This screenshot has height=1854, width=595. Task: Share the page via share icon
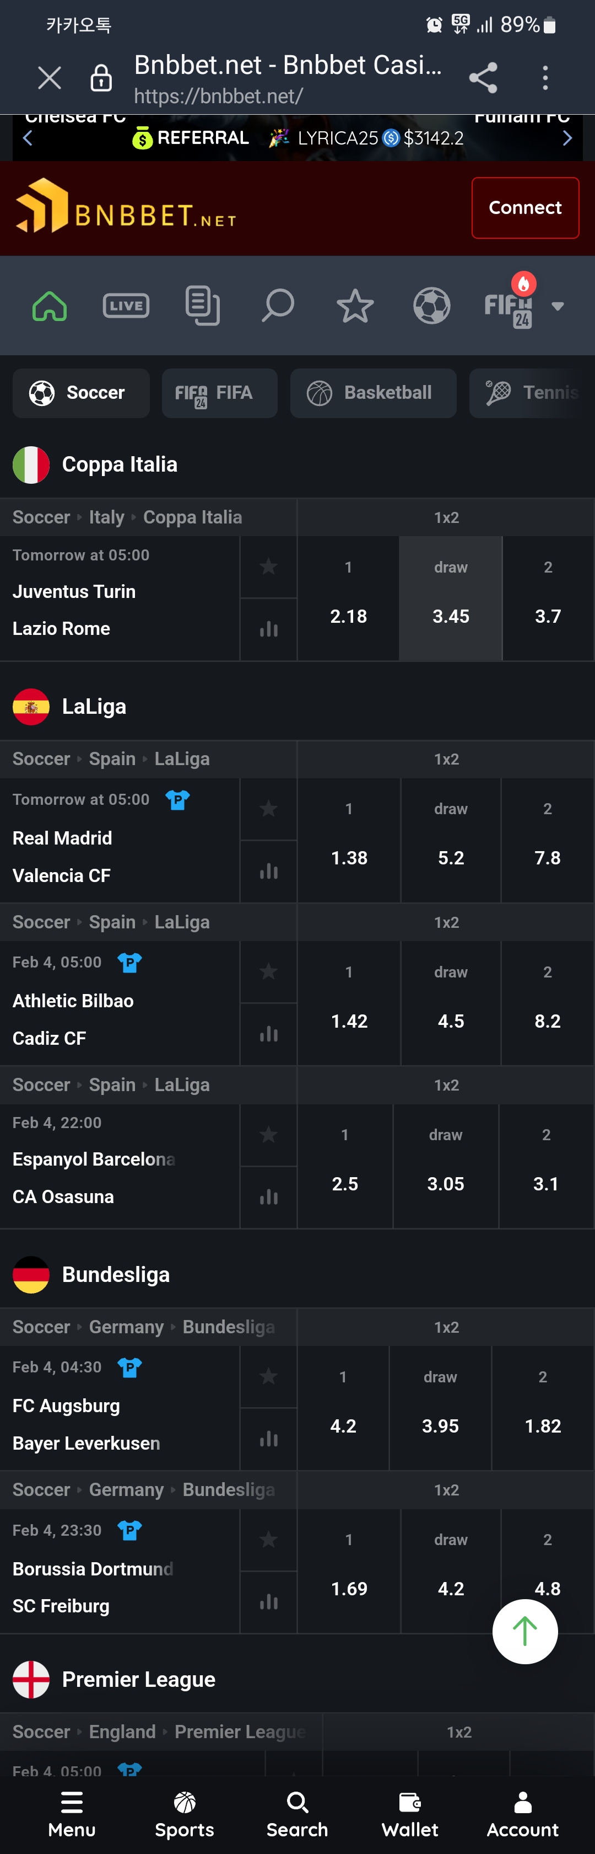(x=483, y=78)
